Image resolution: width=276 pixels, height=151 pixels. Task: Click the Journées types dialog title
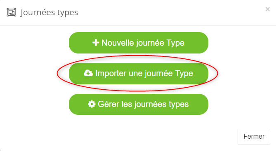49,12
